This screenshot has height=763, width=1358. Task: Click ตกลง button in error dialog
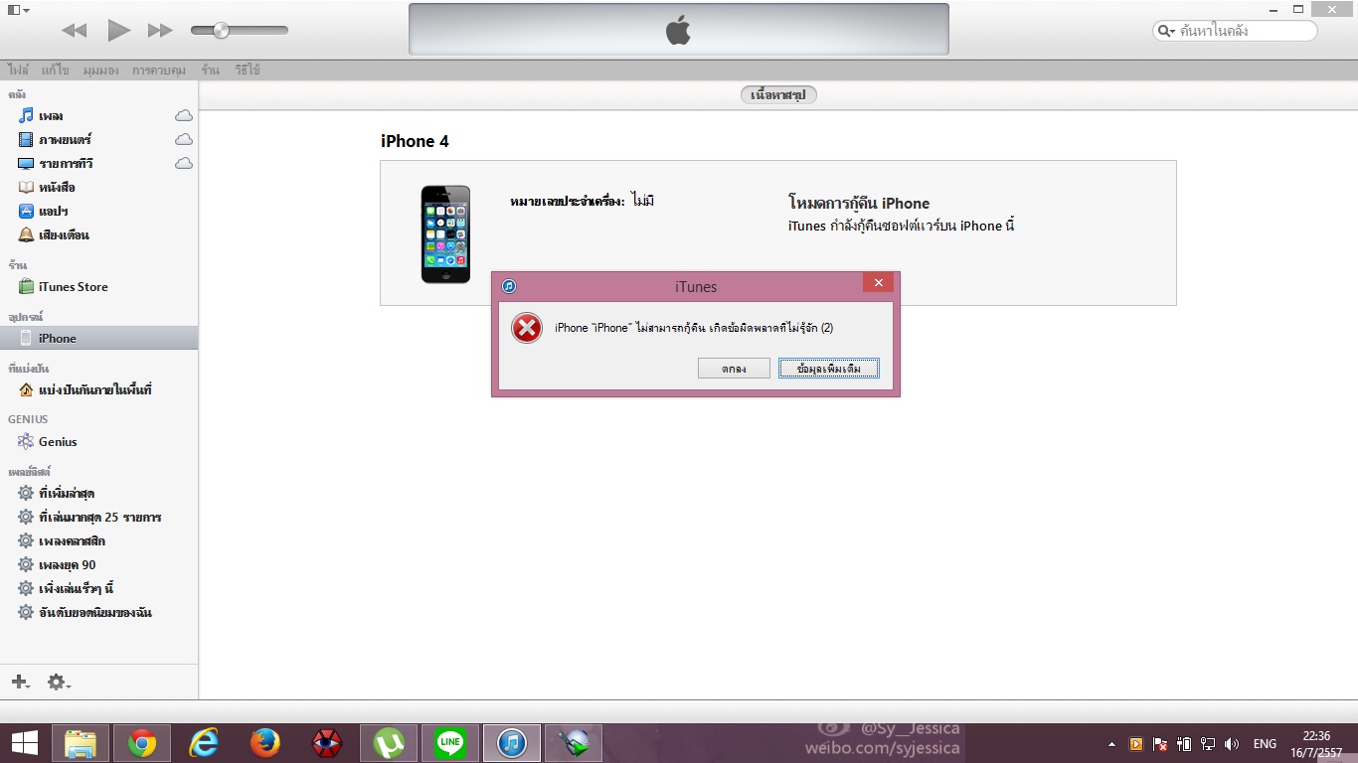[734, 369]
